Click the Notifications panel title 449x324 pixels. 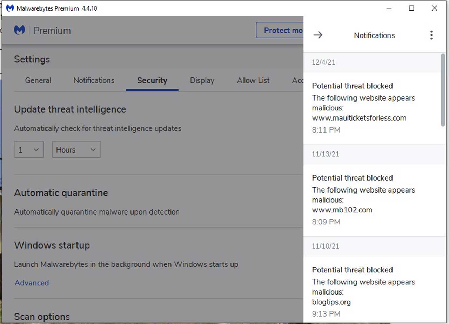[x=374, y=35]
